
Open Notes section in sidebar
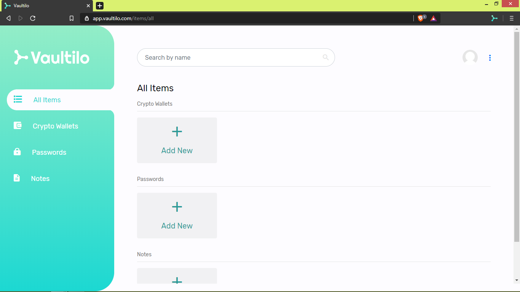(x=40, y=179)
